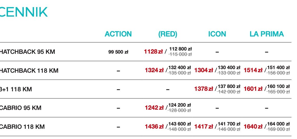The image size is (297, 139).
Task: Choose the CABRIO 95 KM row label
Action: click(x=20, y=108)
